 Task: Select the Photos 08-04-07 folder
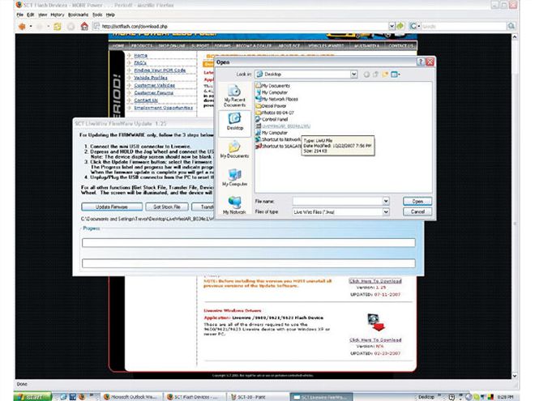[275, 113]
